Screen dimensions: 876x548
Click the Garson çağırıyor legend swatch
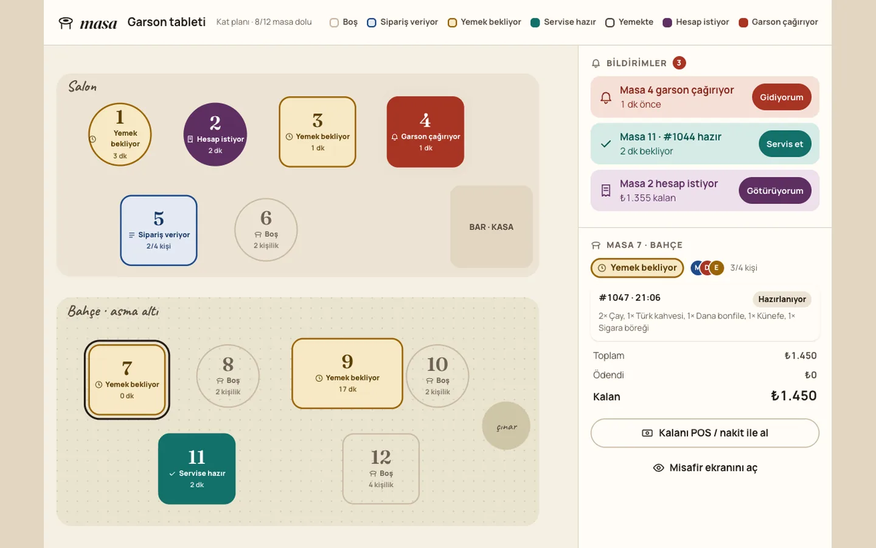743,23
